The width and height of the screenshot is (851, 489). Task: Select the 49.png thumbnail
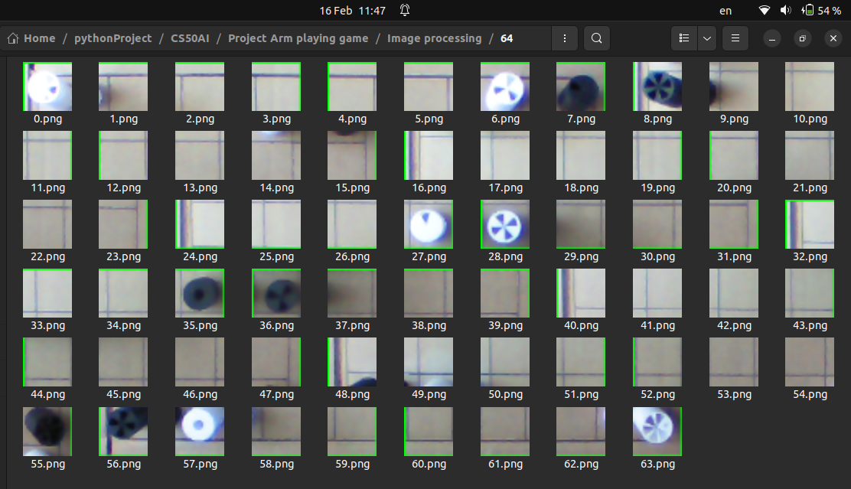point(429,362)
